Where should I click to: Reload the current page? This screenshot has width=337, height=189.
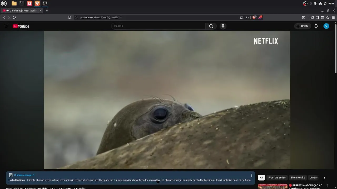pos(14,18)
